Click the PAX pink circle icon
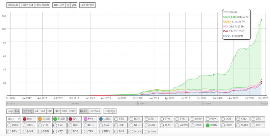270x136 pixels. [86, 119]
